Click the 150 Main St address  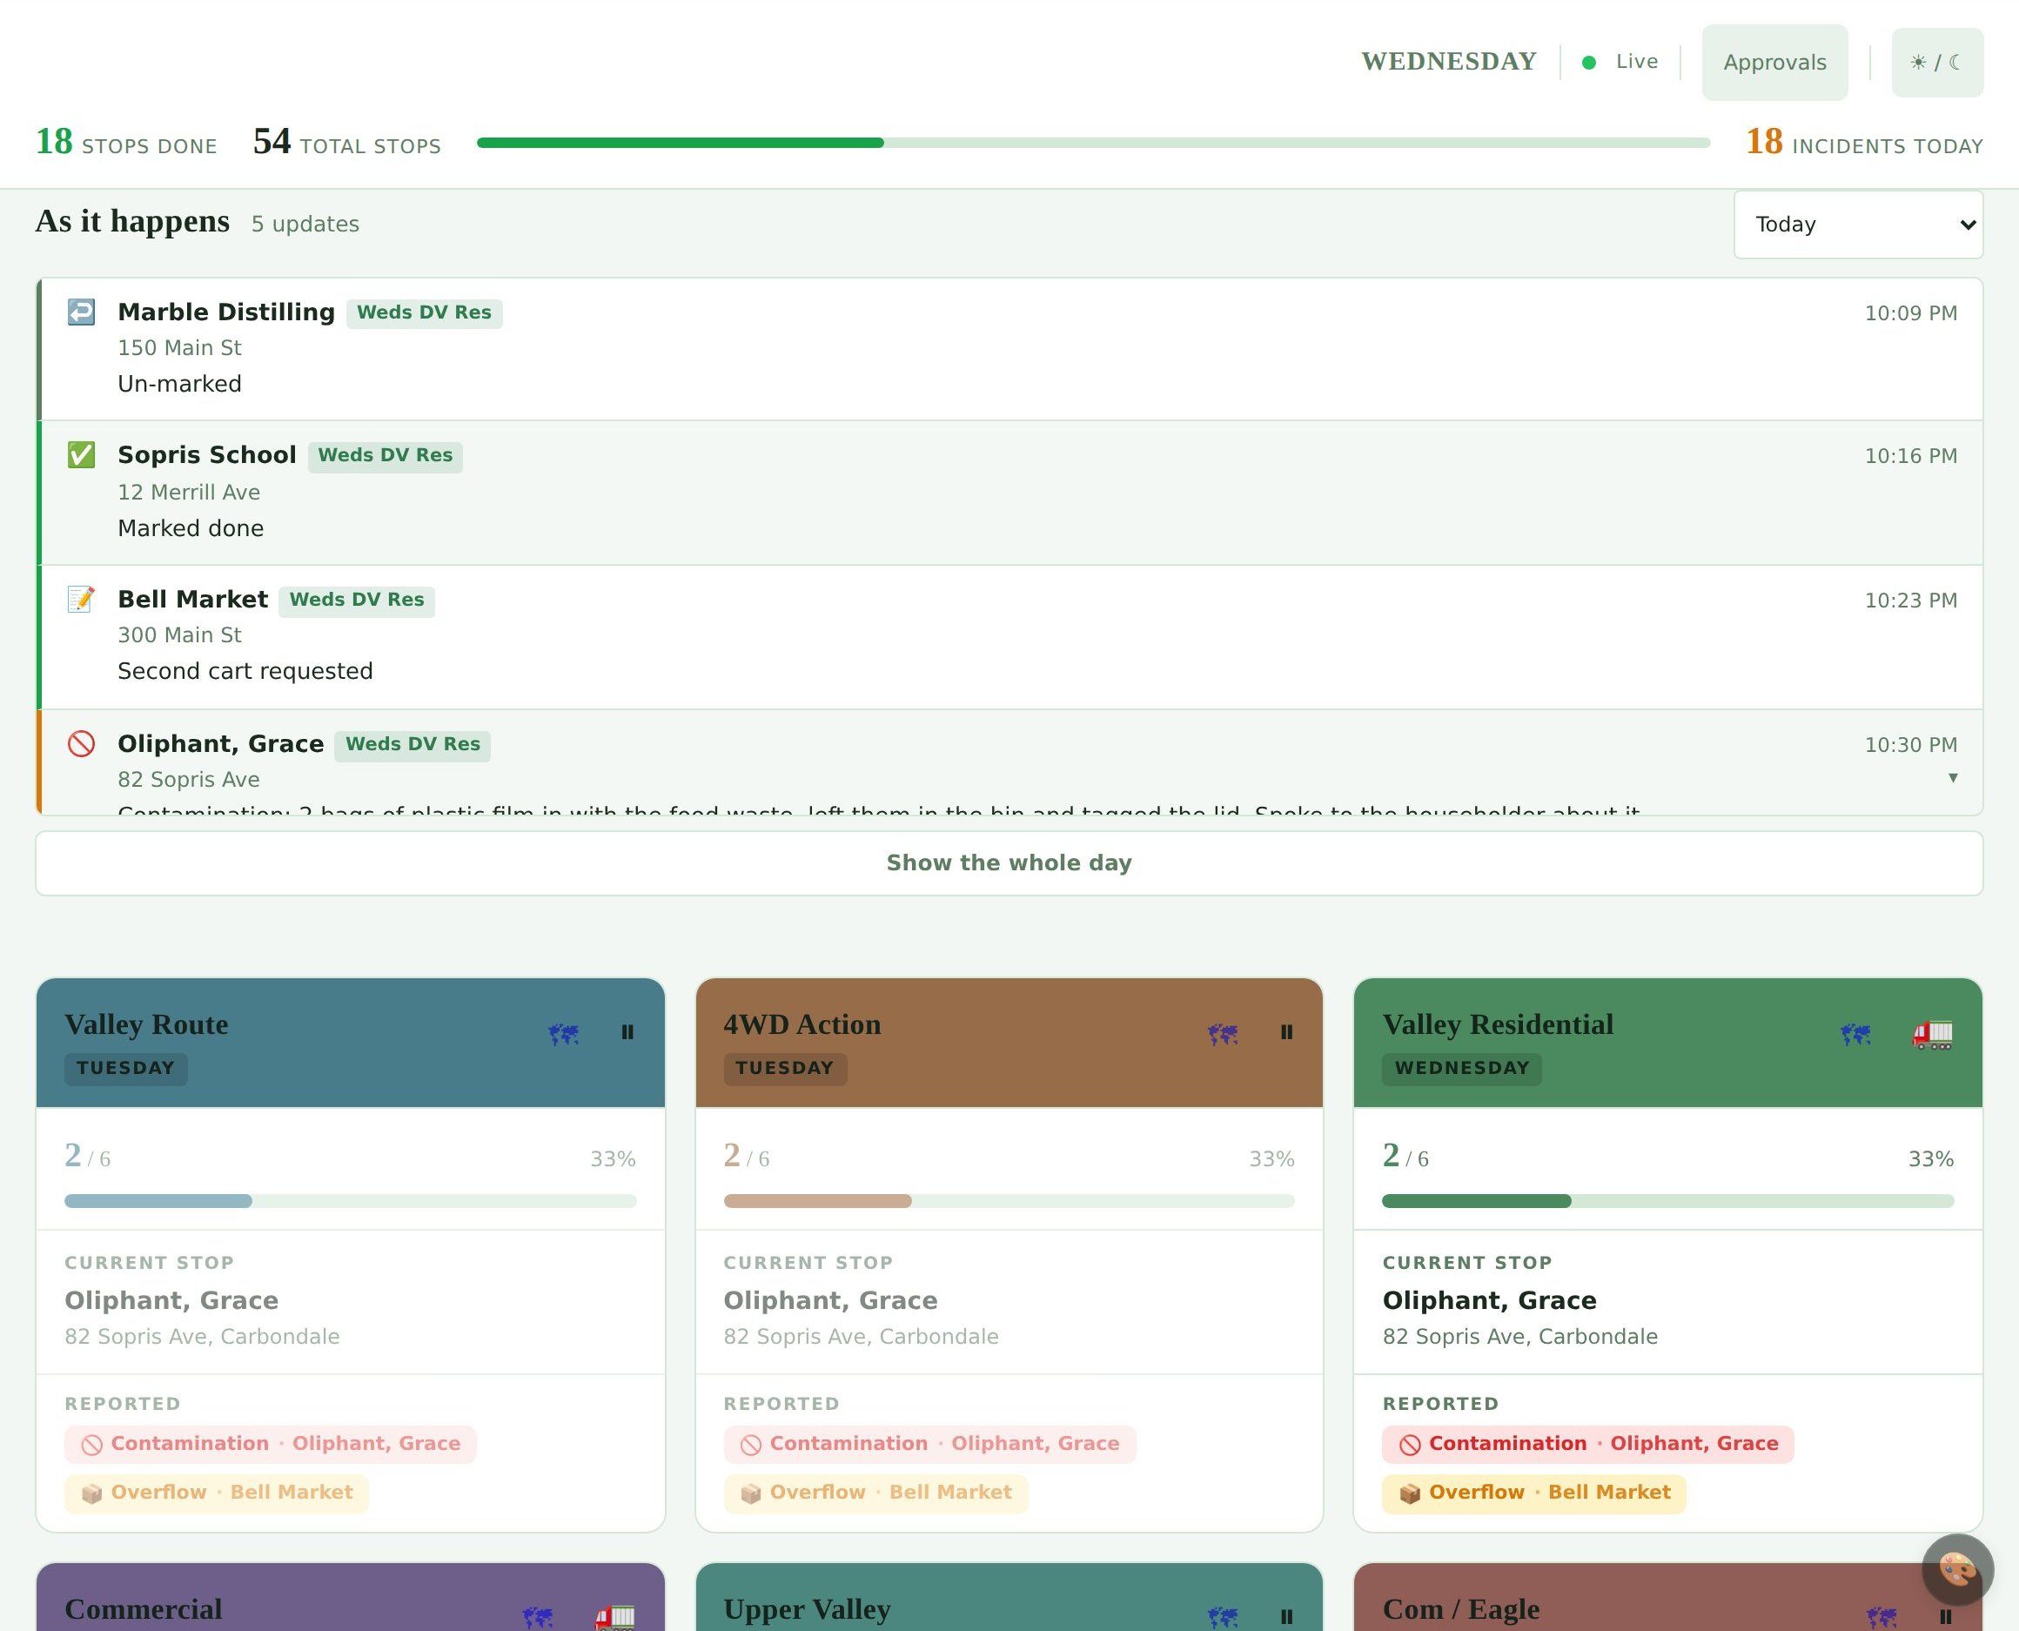tap(179, 347)
